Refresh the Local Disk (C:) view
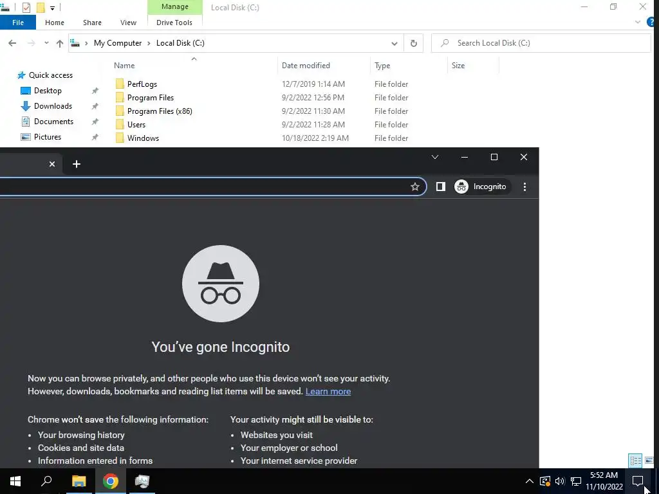 click(x=414, y=43)
